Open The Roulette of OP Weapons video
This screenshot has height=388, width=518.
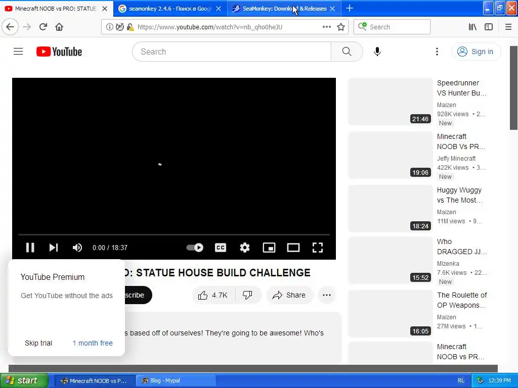click(x=462, y=300)
